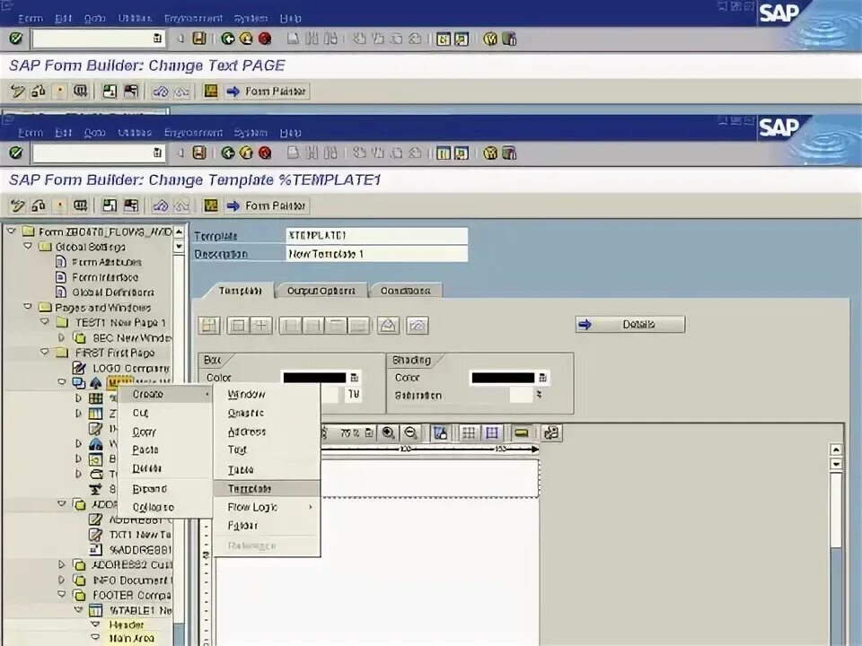Expand INFO Document node in tree
Screen dimensions: 862x646
[62, 580]
